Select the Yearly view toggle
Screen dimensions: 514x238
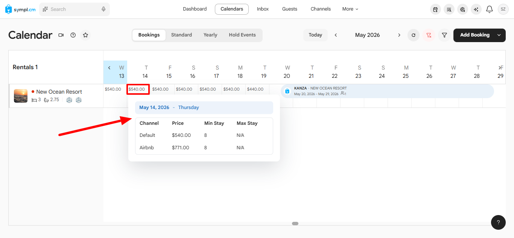210,35
